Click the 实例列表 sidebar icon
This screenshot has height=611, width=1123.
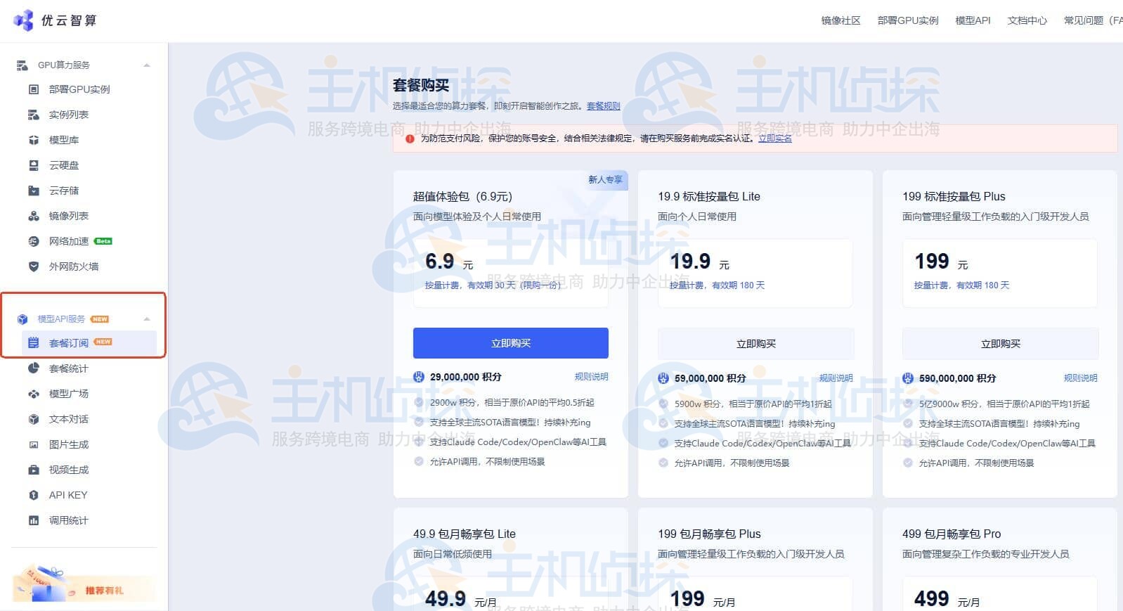click(x=34, y=115)
